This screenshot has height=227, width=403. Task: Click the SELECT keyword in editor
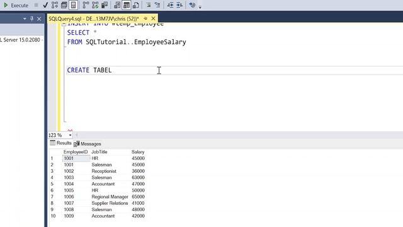pos(78,33)
